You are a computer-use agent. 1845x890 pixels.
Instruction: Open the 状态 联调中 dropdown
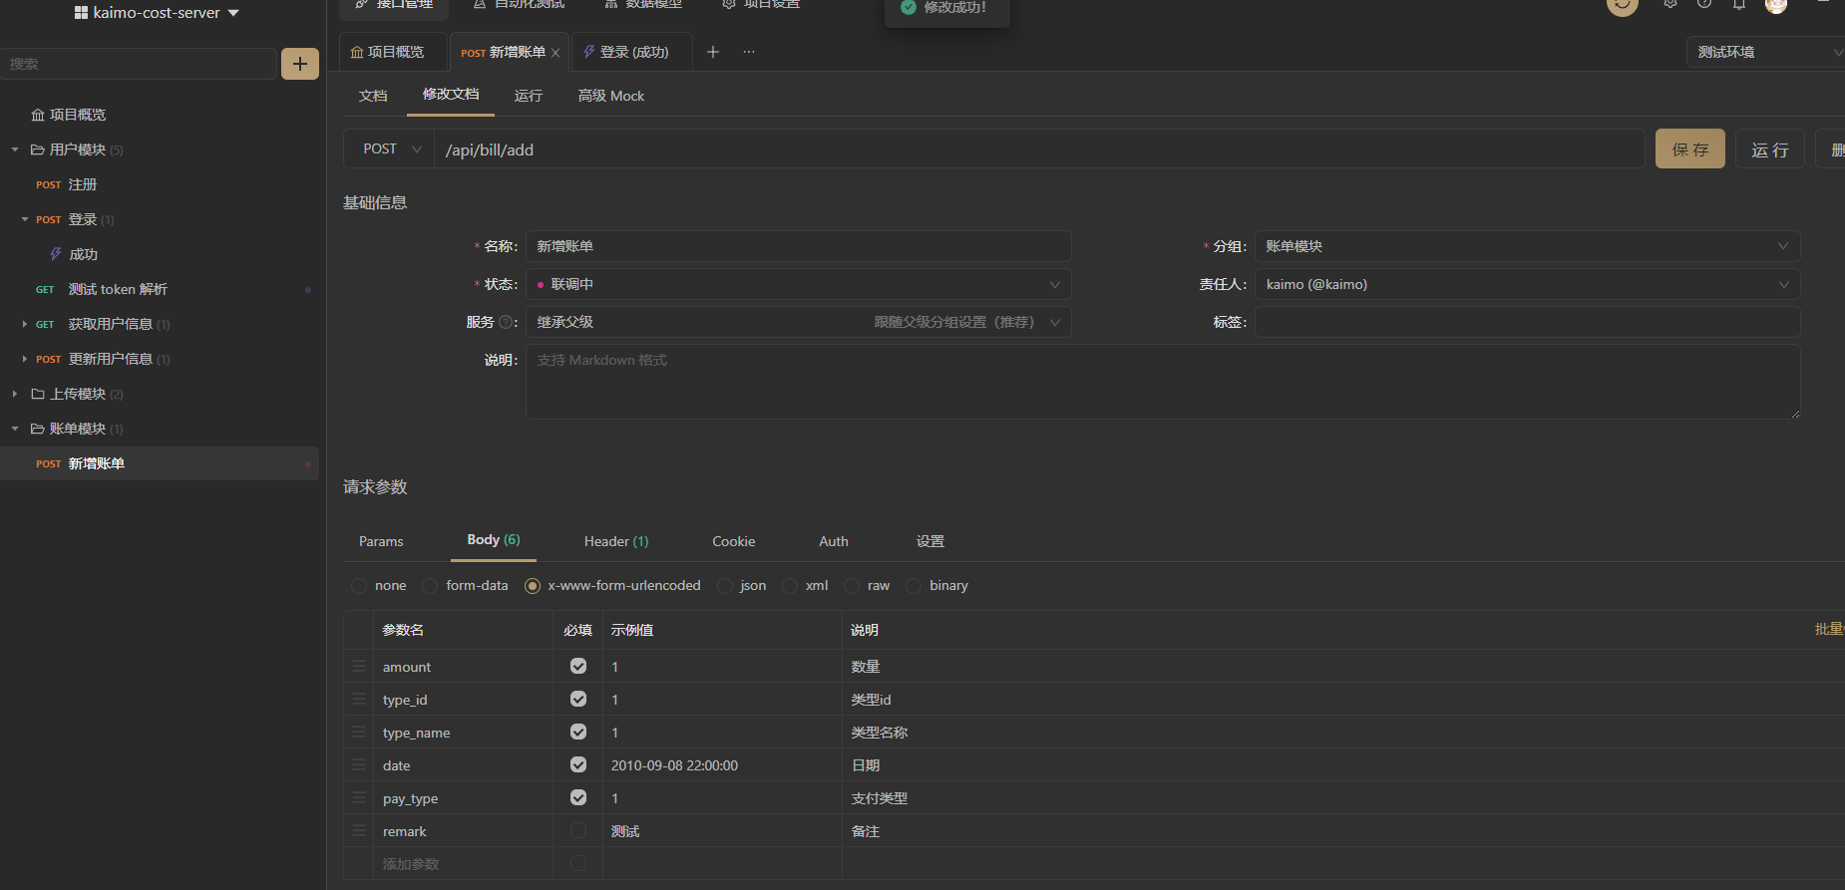(x=798, y=284)
